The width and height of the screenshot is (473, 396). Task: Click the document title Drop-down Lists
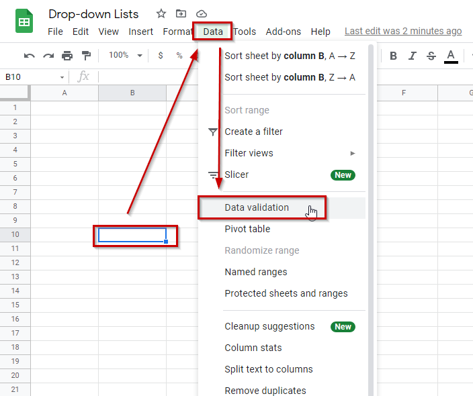[93, 14]
